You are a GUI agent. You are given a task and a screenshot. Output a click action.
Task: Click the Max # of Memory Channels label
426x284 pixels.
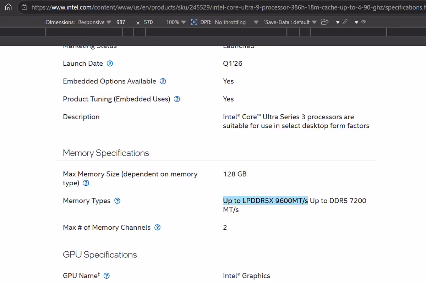coord(106,228)
